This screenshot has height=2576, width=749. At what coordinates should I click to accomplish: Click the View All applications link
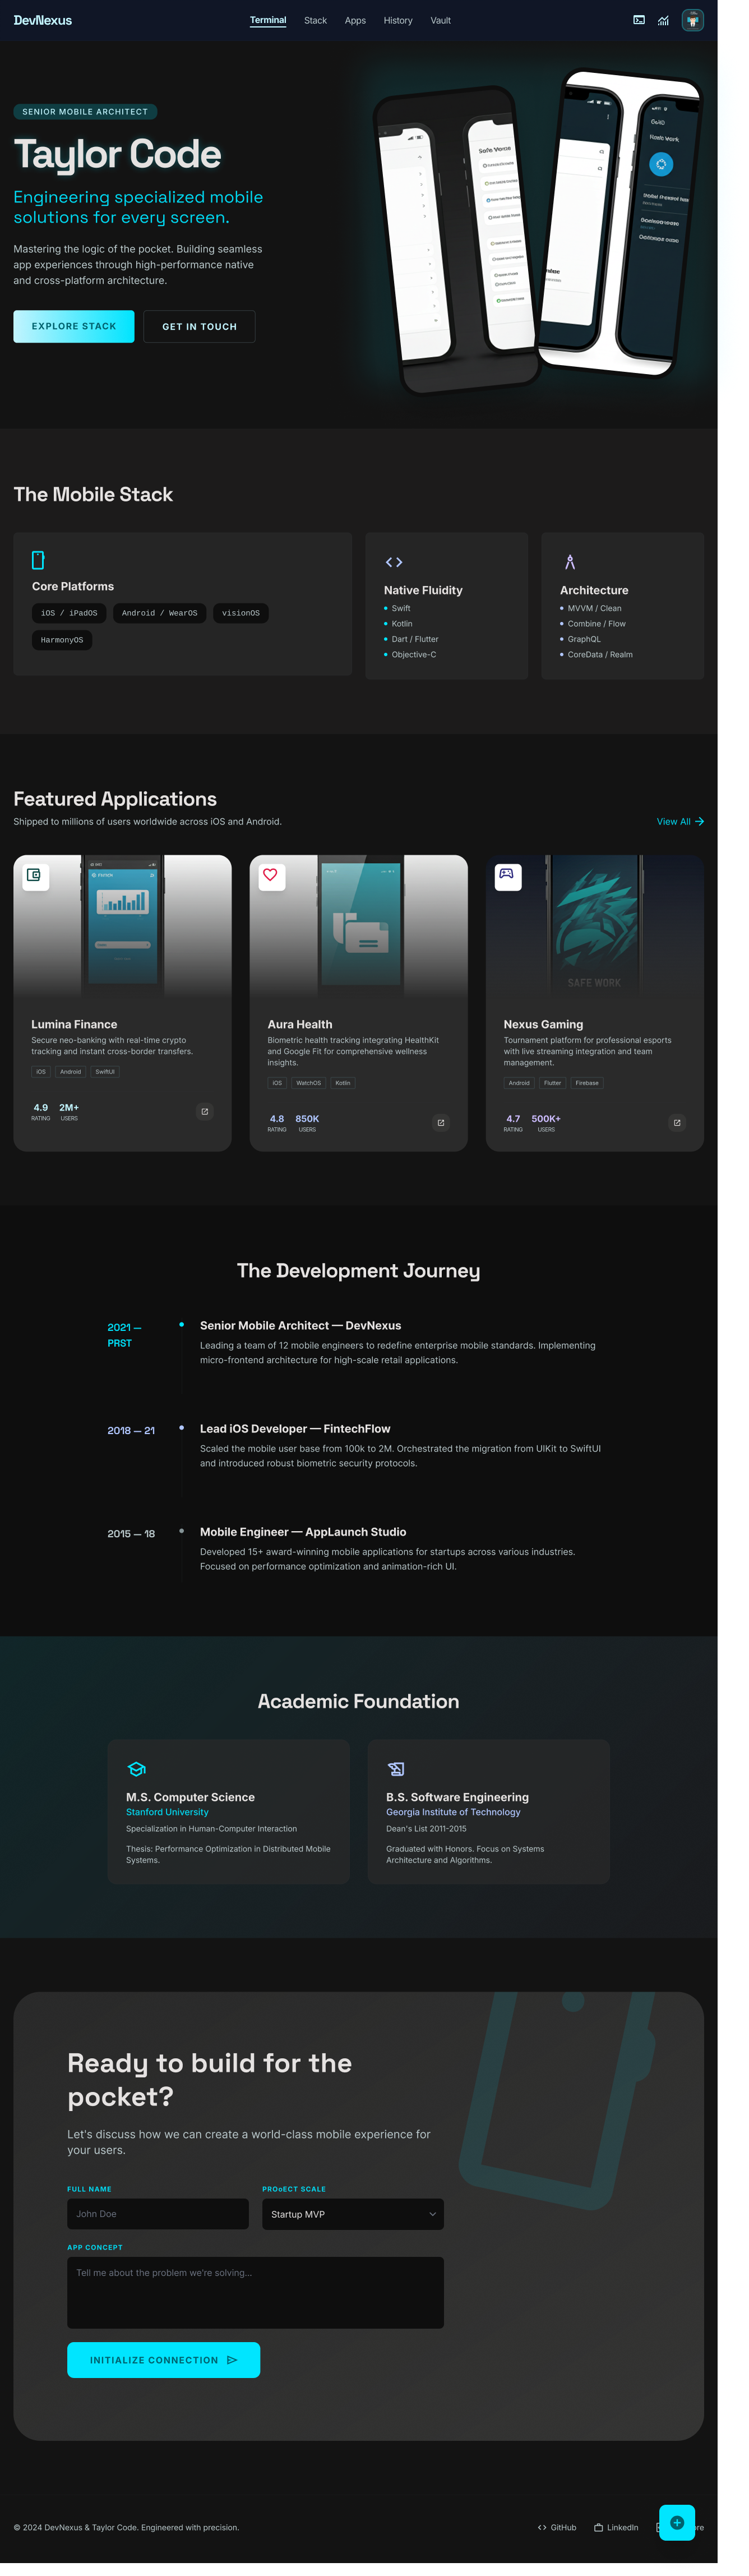click(680, 821)
